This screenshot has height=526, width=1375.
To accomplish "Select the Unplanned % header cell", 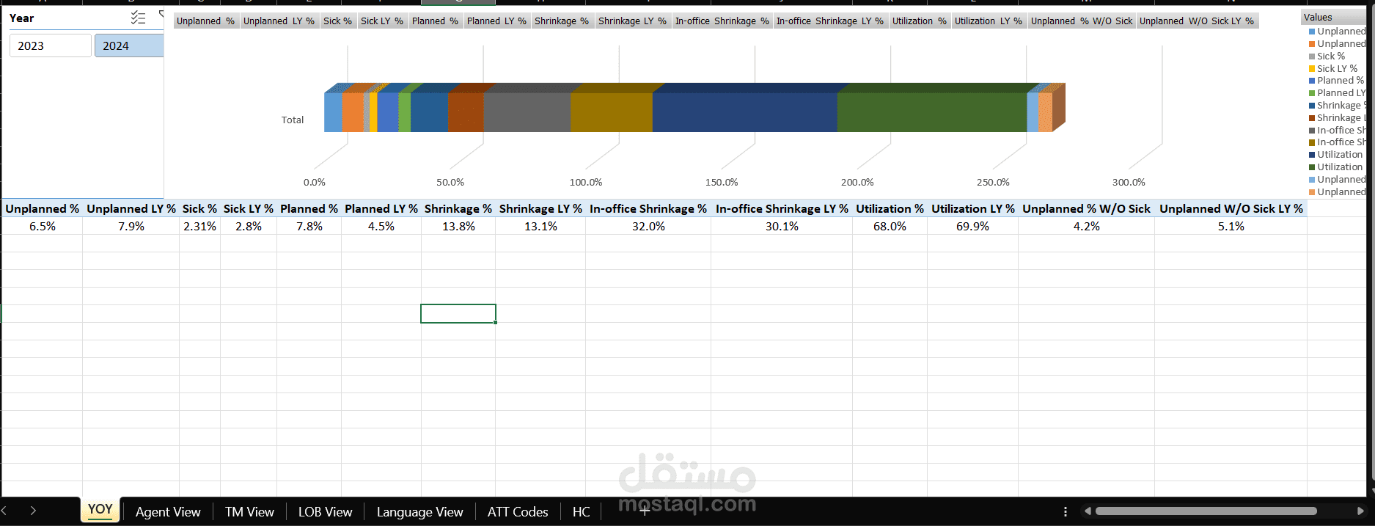I will [x=43, y=208].
